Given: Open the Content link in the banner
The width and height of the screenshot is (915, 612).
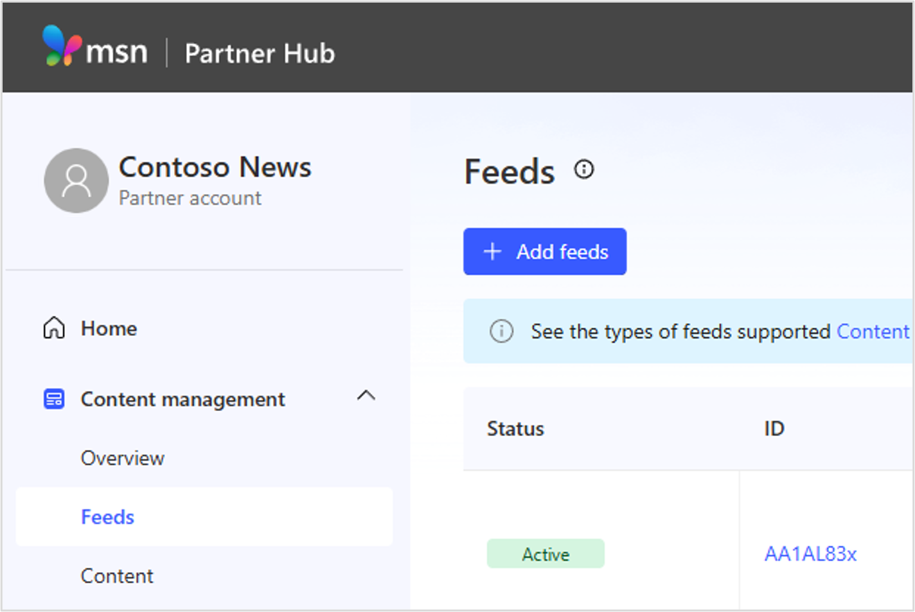Looking at the screenshot, I should 872,331.
